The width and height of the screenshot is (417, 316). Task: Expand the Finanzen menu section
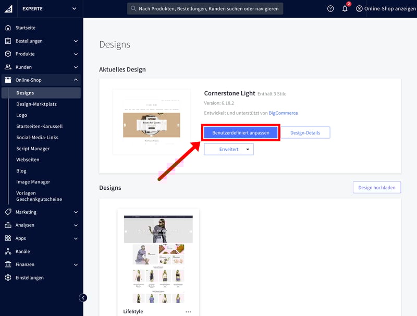(76, 265)
